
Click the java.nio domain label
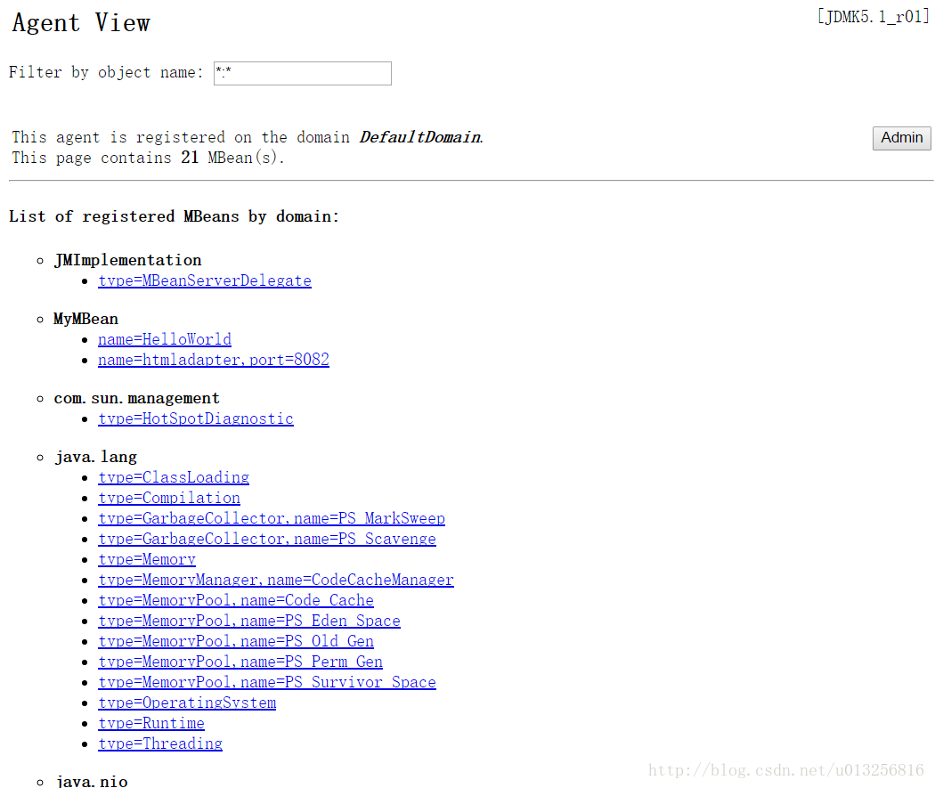coord(92,781)
